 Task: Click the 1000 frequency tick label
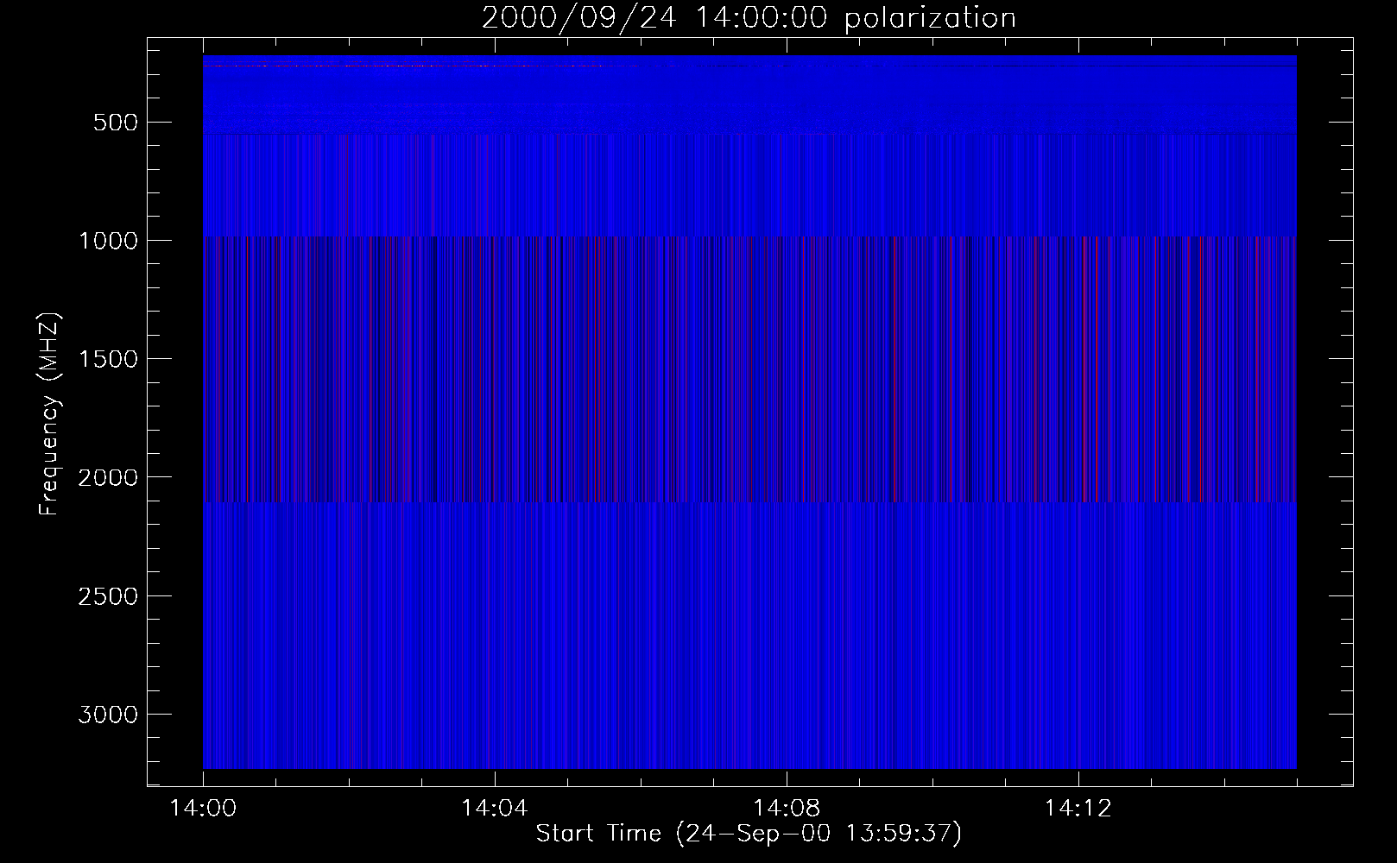[x=108, y=241]
